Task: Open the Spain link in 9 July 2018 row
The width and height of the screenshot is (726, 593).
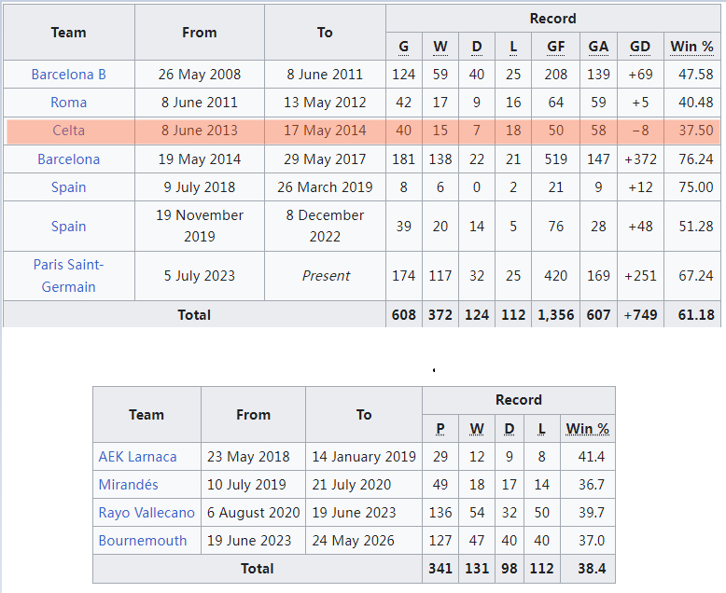Action: [68, 186]
